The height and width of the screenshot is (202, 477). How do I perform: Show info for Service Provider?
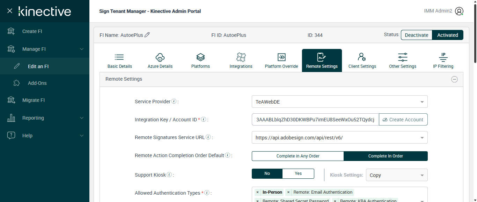pos(174,102)
